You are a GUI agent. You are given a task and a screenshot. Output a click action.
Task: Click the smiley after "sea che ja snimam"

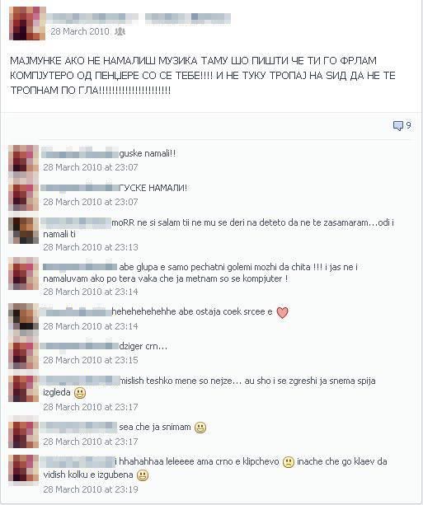pos(200,428)
